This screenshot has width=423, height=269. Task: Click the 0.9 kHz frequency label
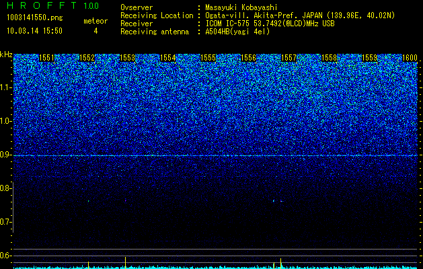click(6, 155)
